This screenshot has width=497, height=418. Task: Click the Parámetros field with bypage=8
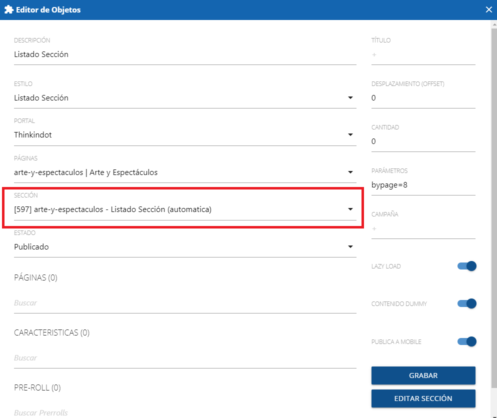click(x=423, y=185)
